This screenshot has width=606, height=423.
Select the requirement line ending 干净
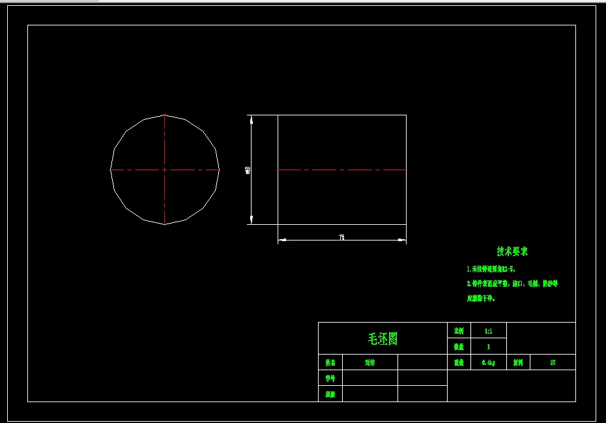(481, 298)
